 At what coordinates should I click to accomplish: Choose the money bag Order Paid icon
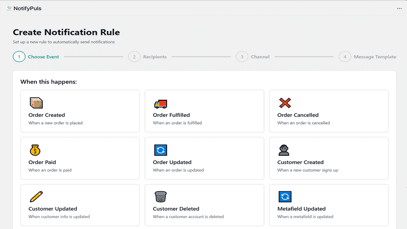pos(35,150)
